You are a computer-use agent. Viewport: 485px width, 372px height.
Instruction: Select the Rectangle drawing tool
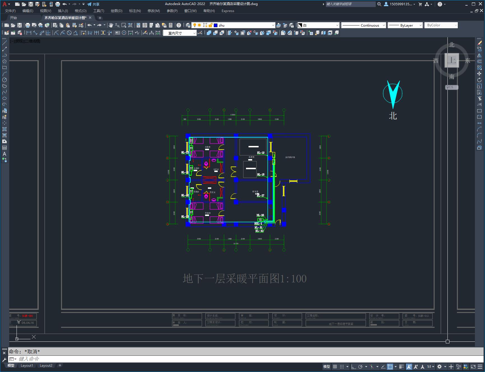(4, 68)
